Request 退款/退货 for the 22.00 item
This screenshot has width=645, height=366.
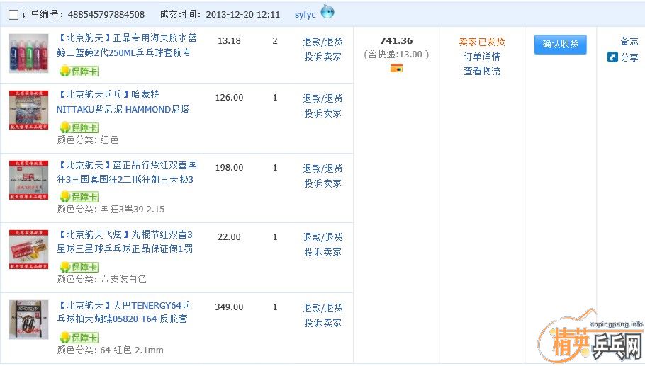pyautogui.click(x=323, y=237)
